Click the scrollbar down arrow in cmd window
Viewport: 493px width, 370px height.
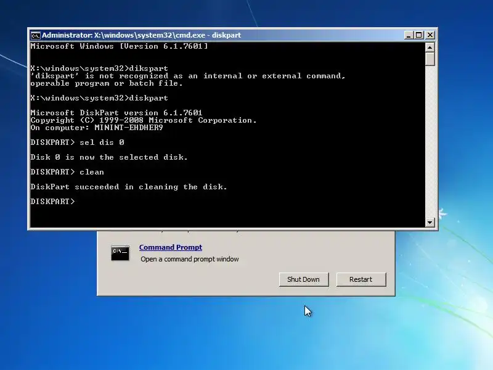[430, 222]
